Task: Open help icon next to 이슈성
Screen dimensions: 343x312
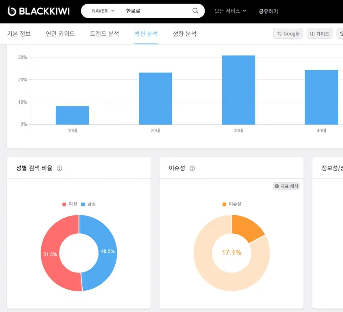Action: pyautogui.click(x=192, y=168)
